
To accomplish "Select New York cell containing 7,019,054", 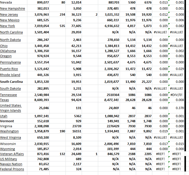I will click(41, 26).
